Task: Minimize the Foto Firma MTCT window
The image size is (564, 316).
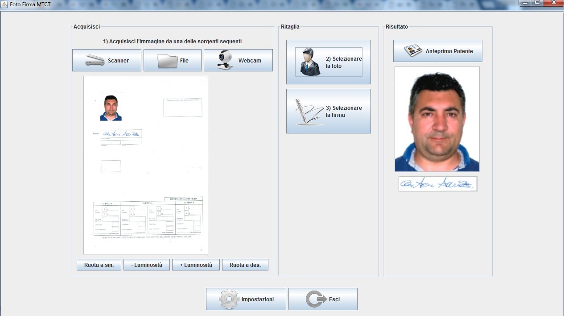Action: (525, 3)
